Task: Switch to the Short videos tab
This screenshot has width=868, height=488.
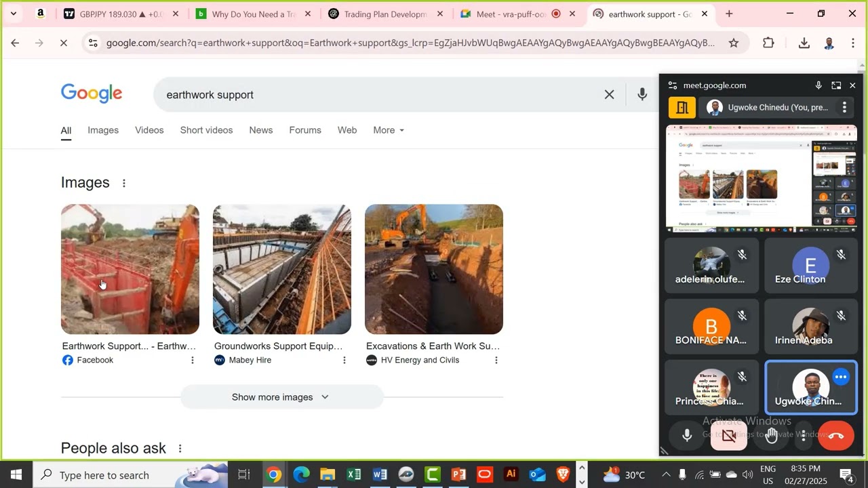Action: (206, 130)
